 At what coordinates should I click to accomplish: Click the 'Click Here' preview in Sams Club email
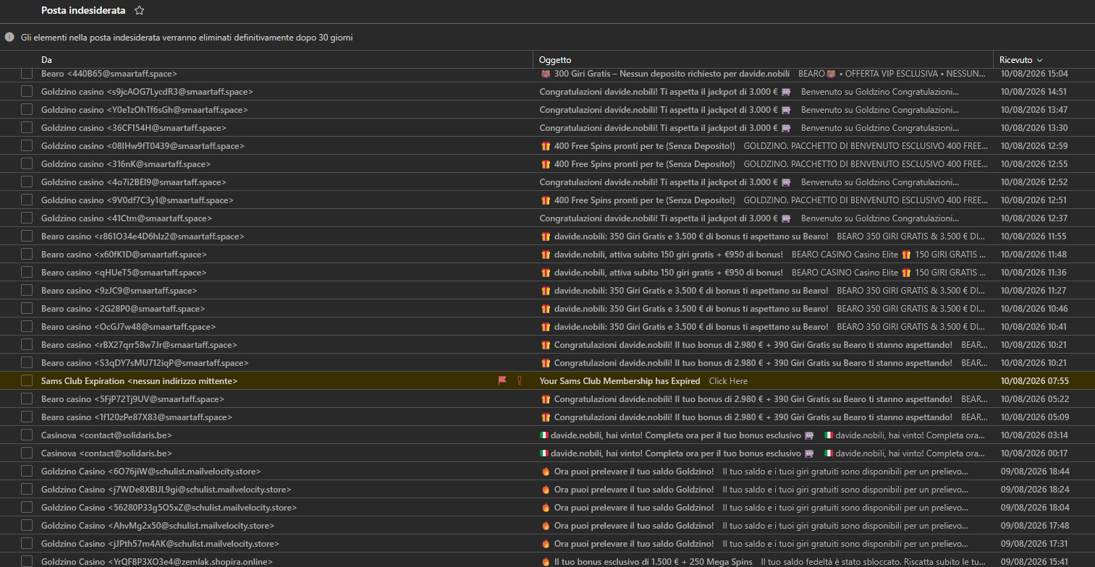pyautogui.click(x=728, y=380)
